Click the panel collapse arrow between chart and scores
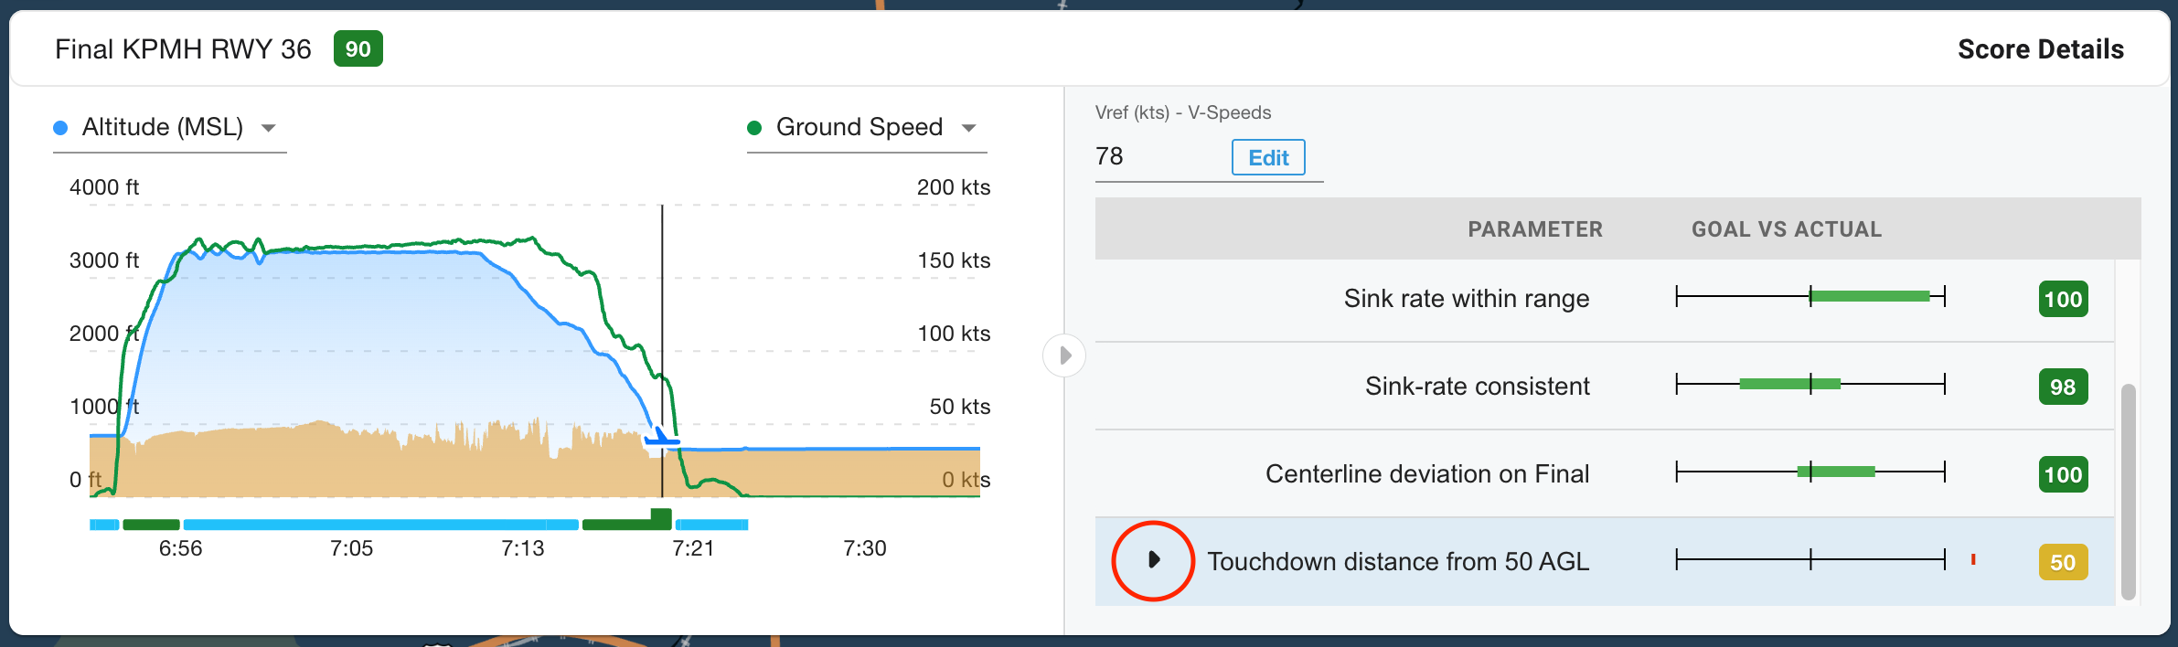 (1064, 355)
